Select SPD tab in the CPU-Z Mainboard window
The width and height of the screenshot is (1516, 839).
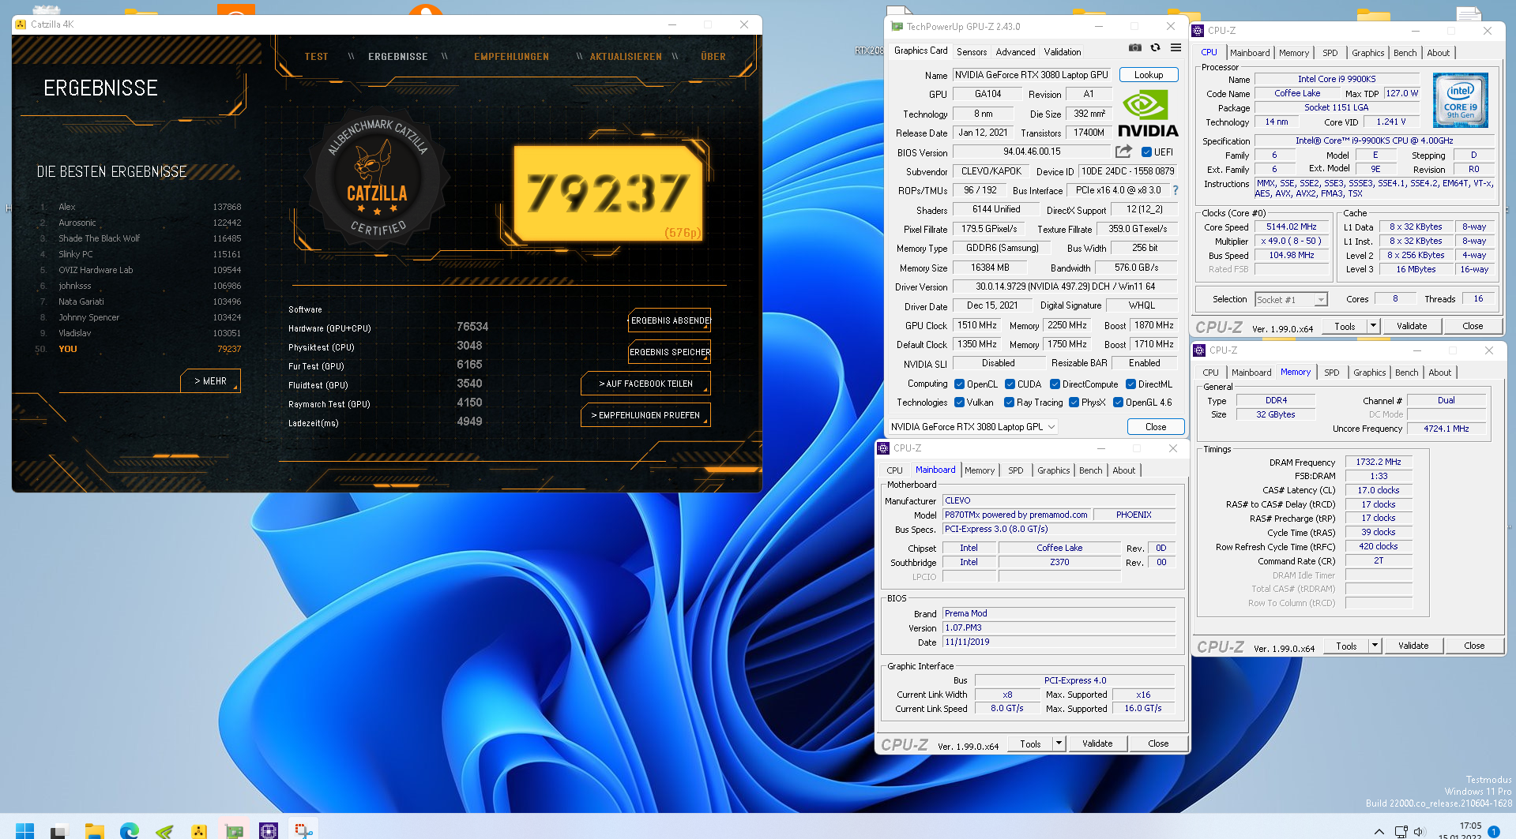[1015, 470]
